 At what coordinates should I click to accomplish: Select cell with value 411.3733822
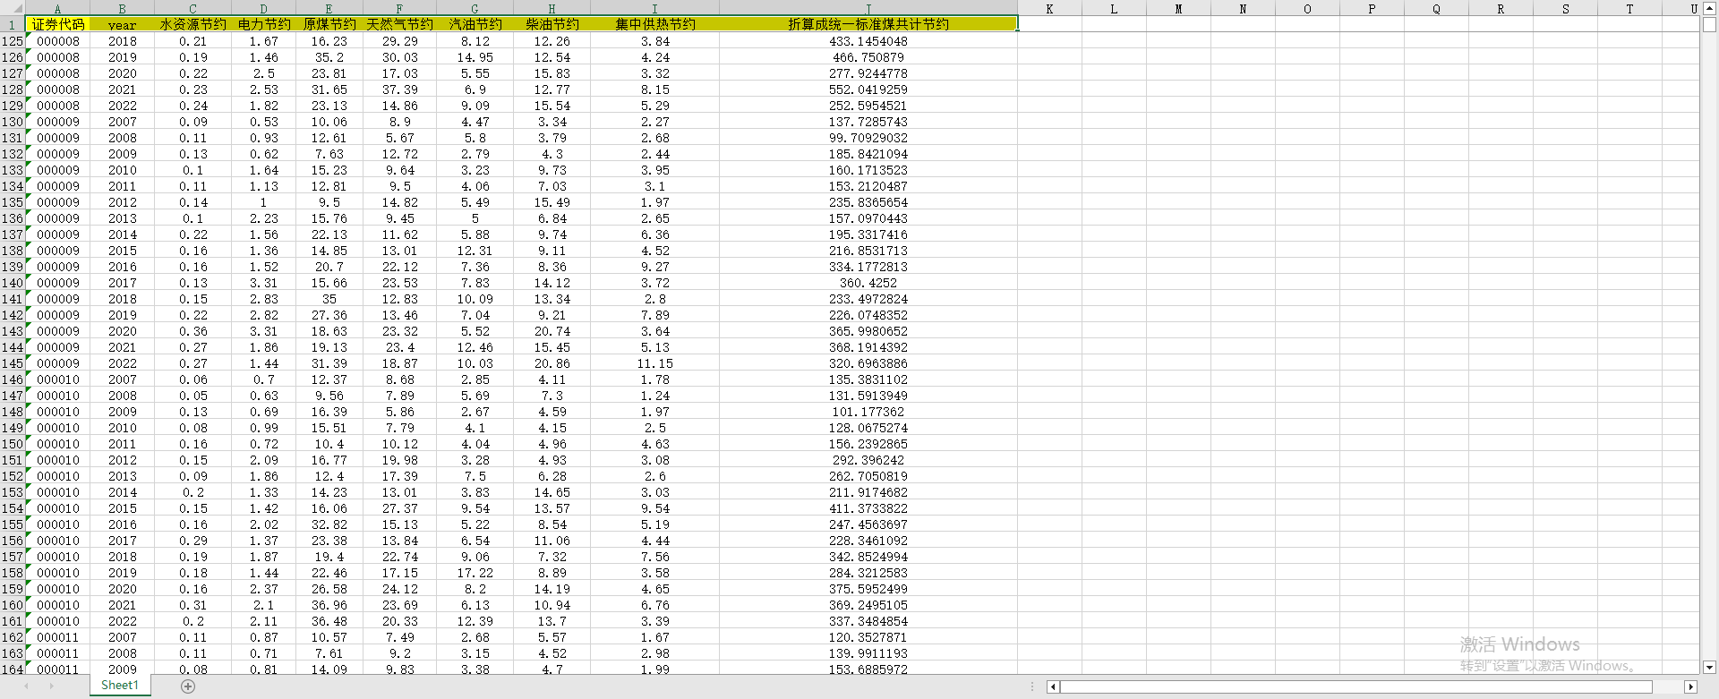[868, 508]
